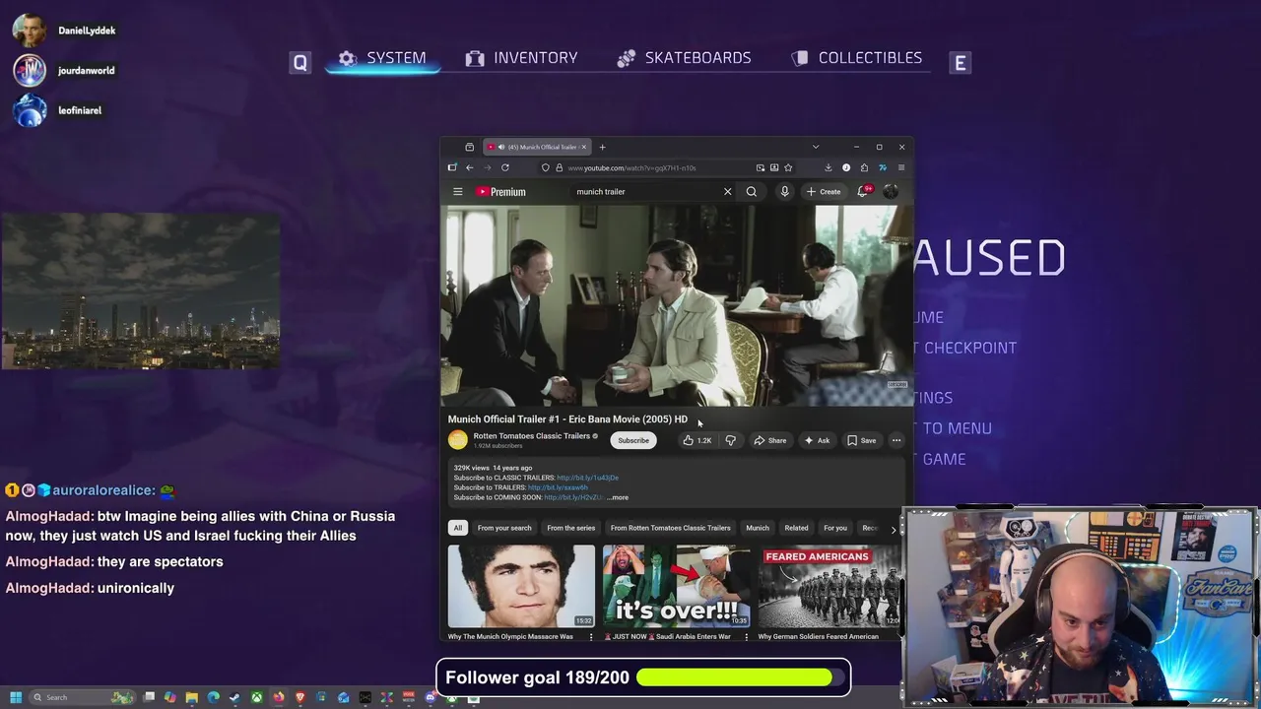This screenshot has width=1261, height=709.
Task: Click the Ask button under the video
Action: [x=817, y=440]
